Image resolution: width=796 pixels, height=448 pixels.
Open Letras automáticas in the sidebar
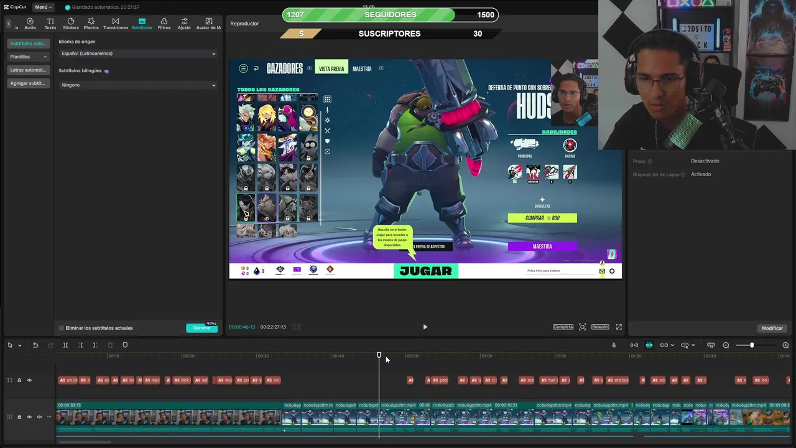[28, 70]
